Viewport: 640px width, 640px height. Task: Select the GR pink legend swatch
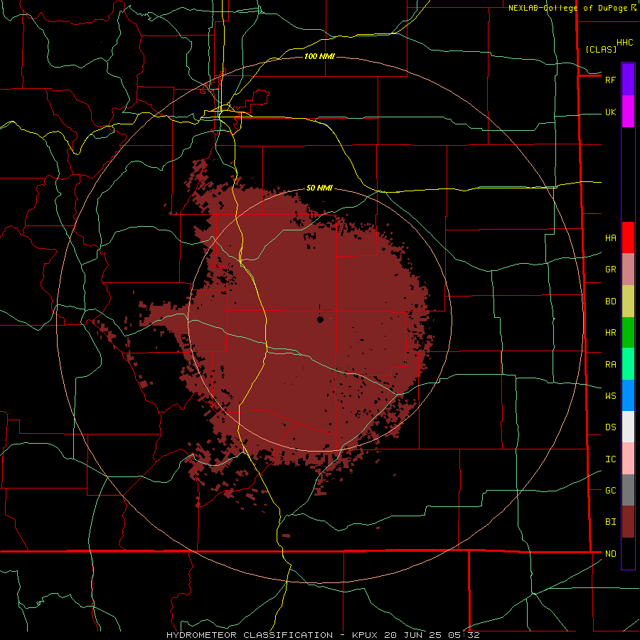(x=628, y=270)
